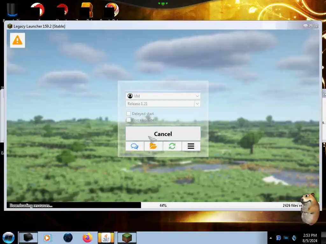This screenshot has width=326, height=244.
Task: Click the 44% download progress bar
Action: (163, 205)
